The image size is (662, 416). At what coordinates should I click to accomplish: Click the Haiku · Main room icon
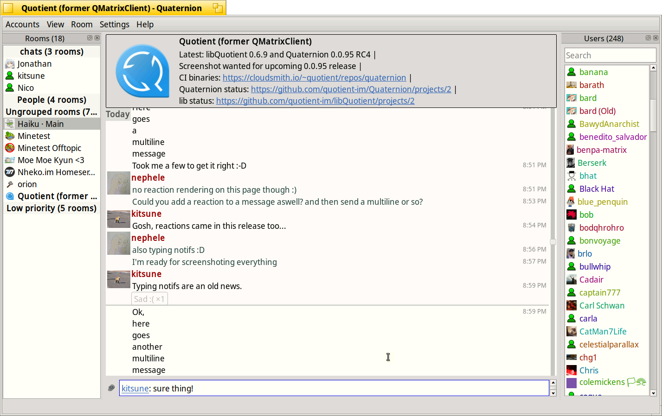pyautogui.click(x=10, y=124)
